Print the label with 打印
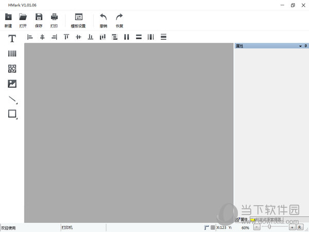Screen dimensions: 309x232 point(54,21)
